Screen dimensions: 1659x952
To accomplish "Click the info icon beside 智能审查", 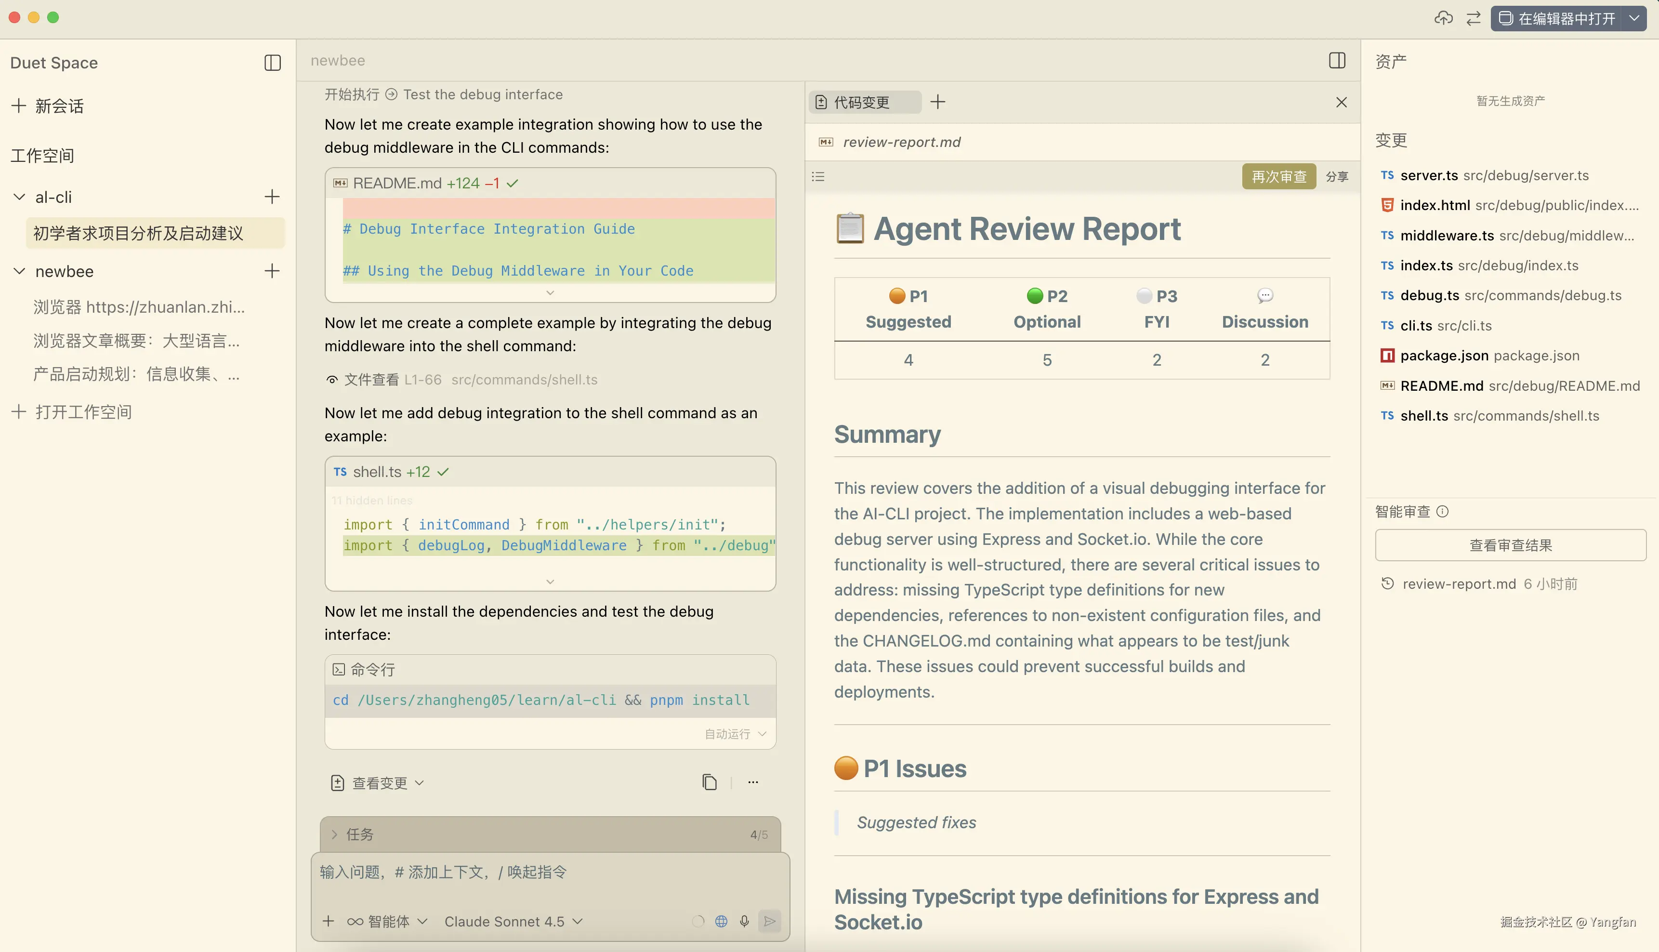I will (1443, 511).
